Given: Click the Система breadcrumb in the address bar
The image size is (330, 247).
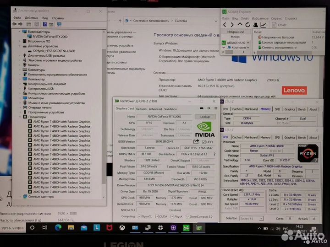Looking at the screenshot, I should pyautogui.click(x=181, y=21).
